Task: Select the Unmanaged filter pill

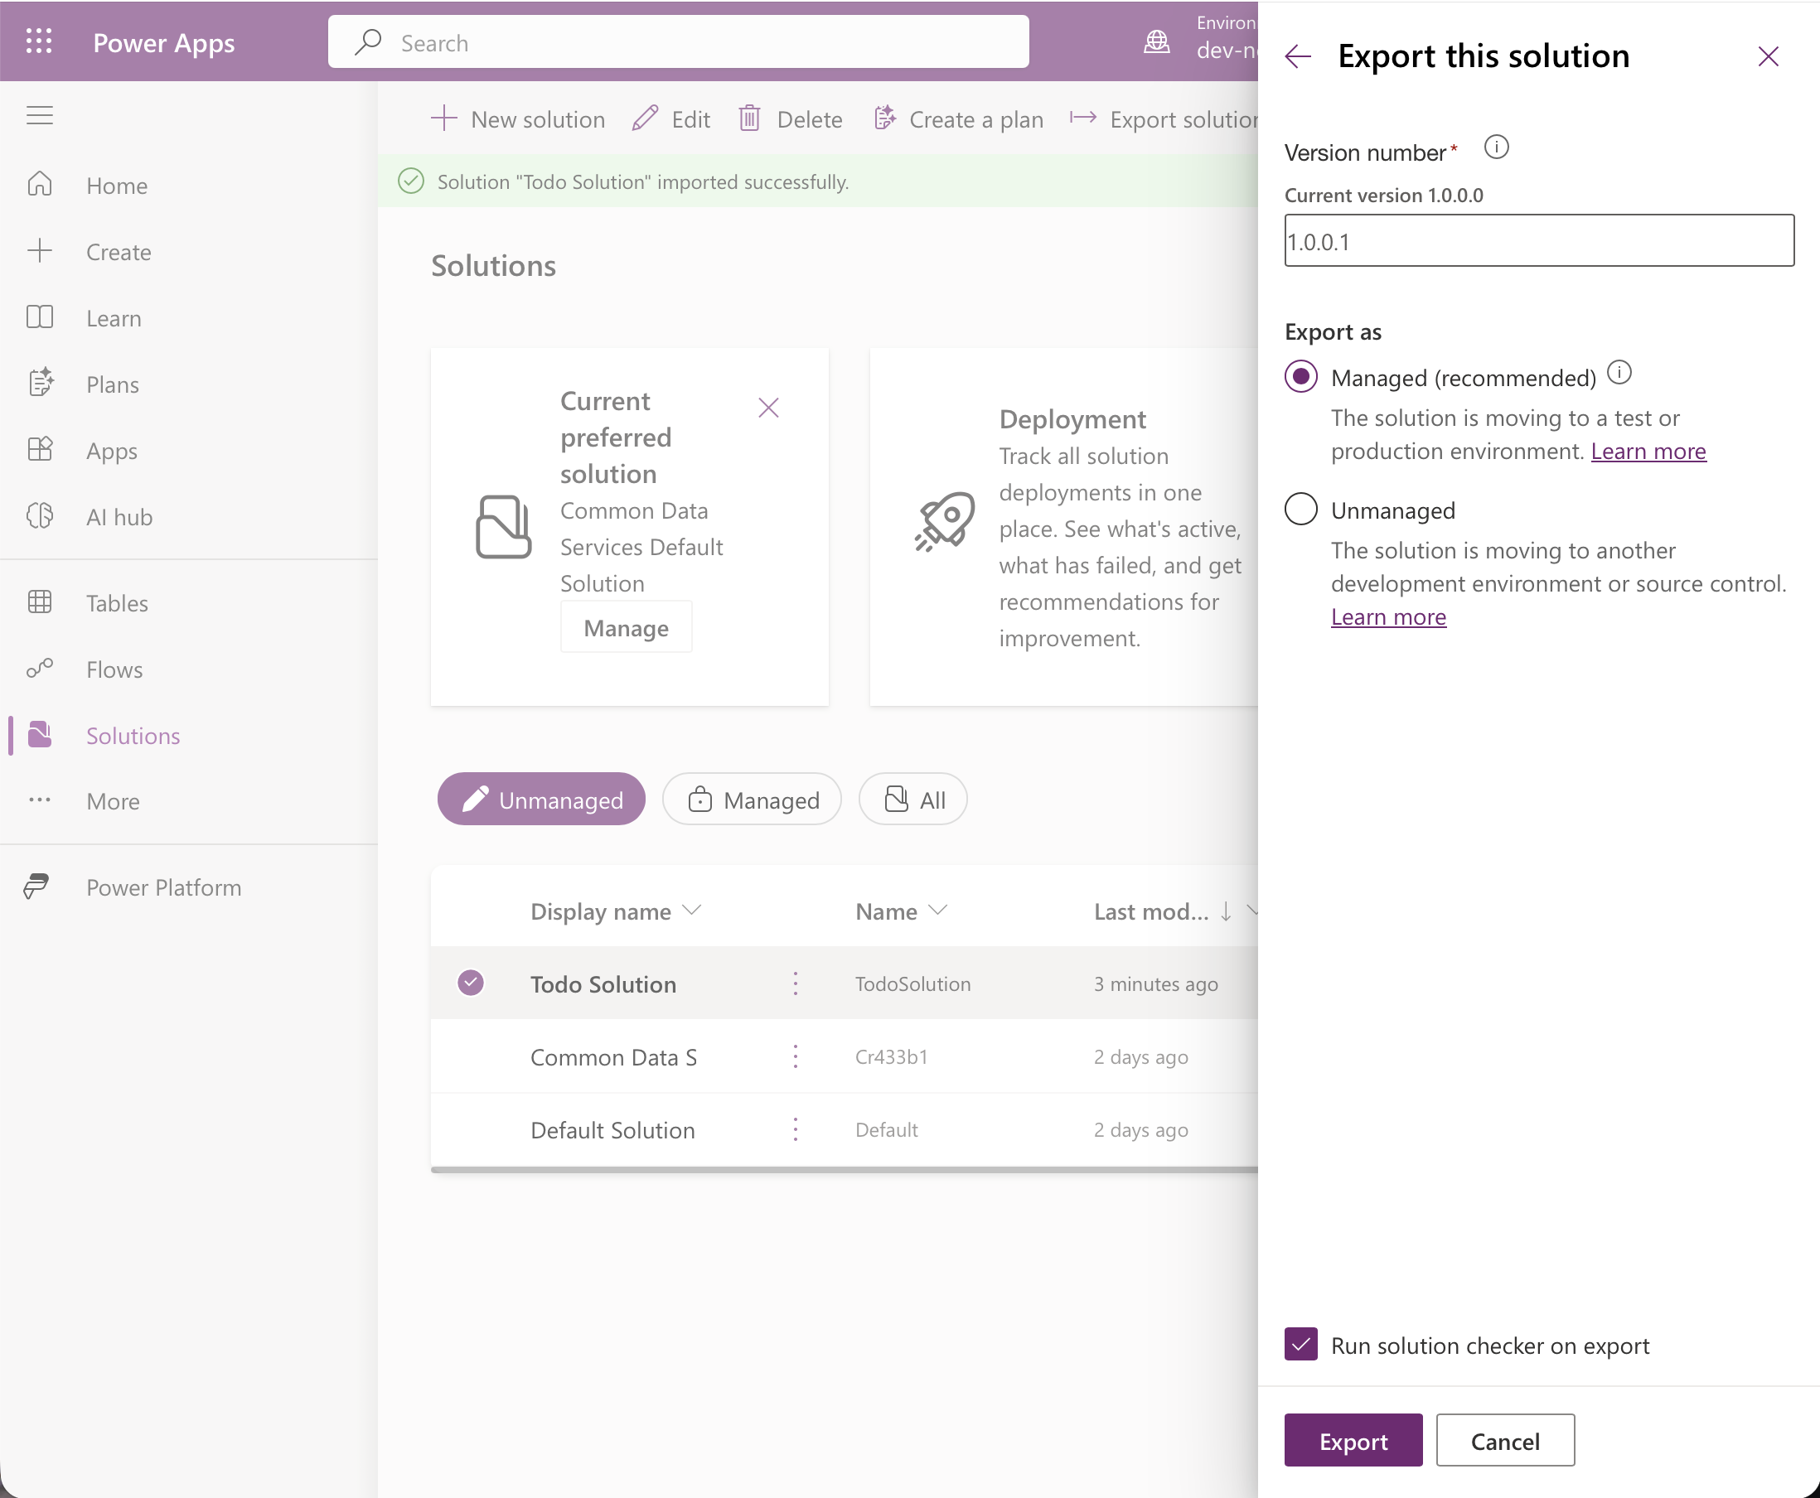Action: click(541, 799)
